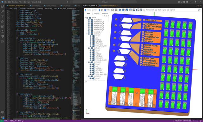Collapse the info panel below the tree
The image size is (203, 122).
[85, 82]
